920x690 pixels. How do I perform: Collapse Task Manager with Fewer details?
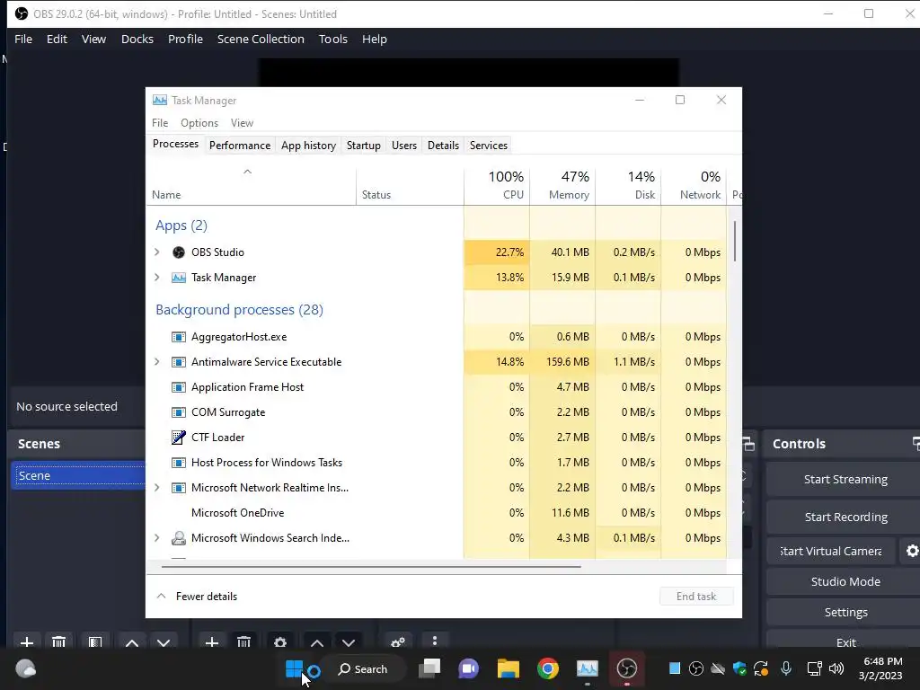pyautogui.click(x=197, y=597)
